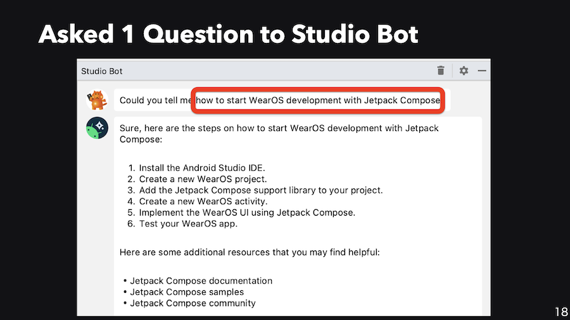Click the user question message bubble
This screenshot has height=320, width=570.
point(282,100)
